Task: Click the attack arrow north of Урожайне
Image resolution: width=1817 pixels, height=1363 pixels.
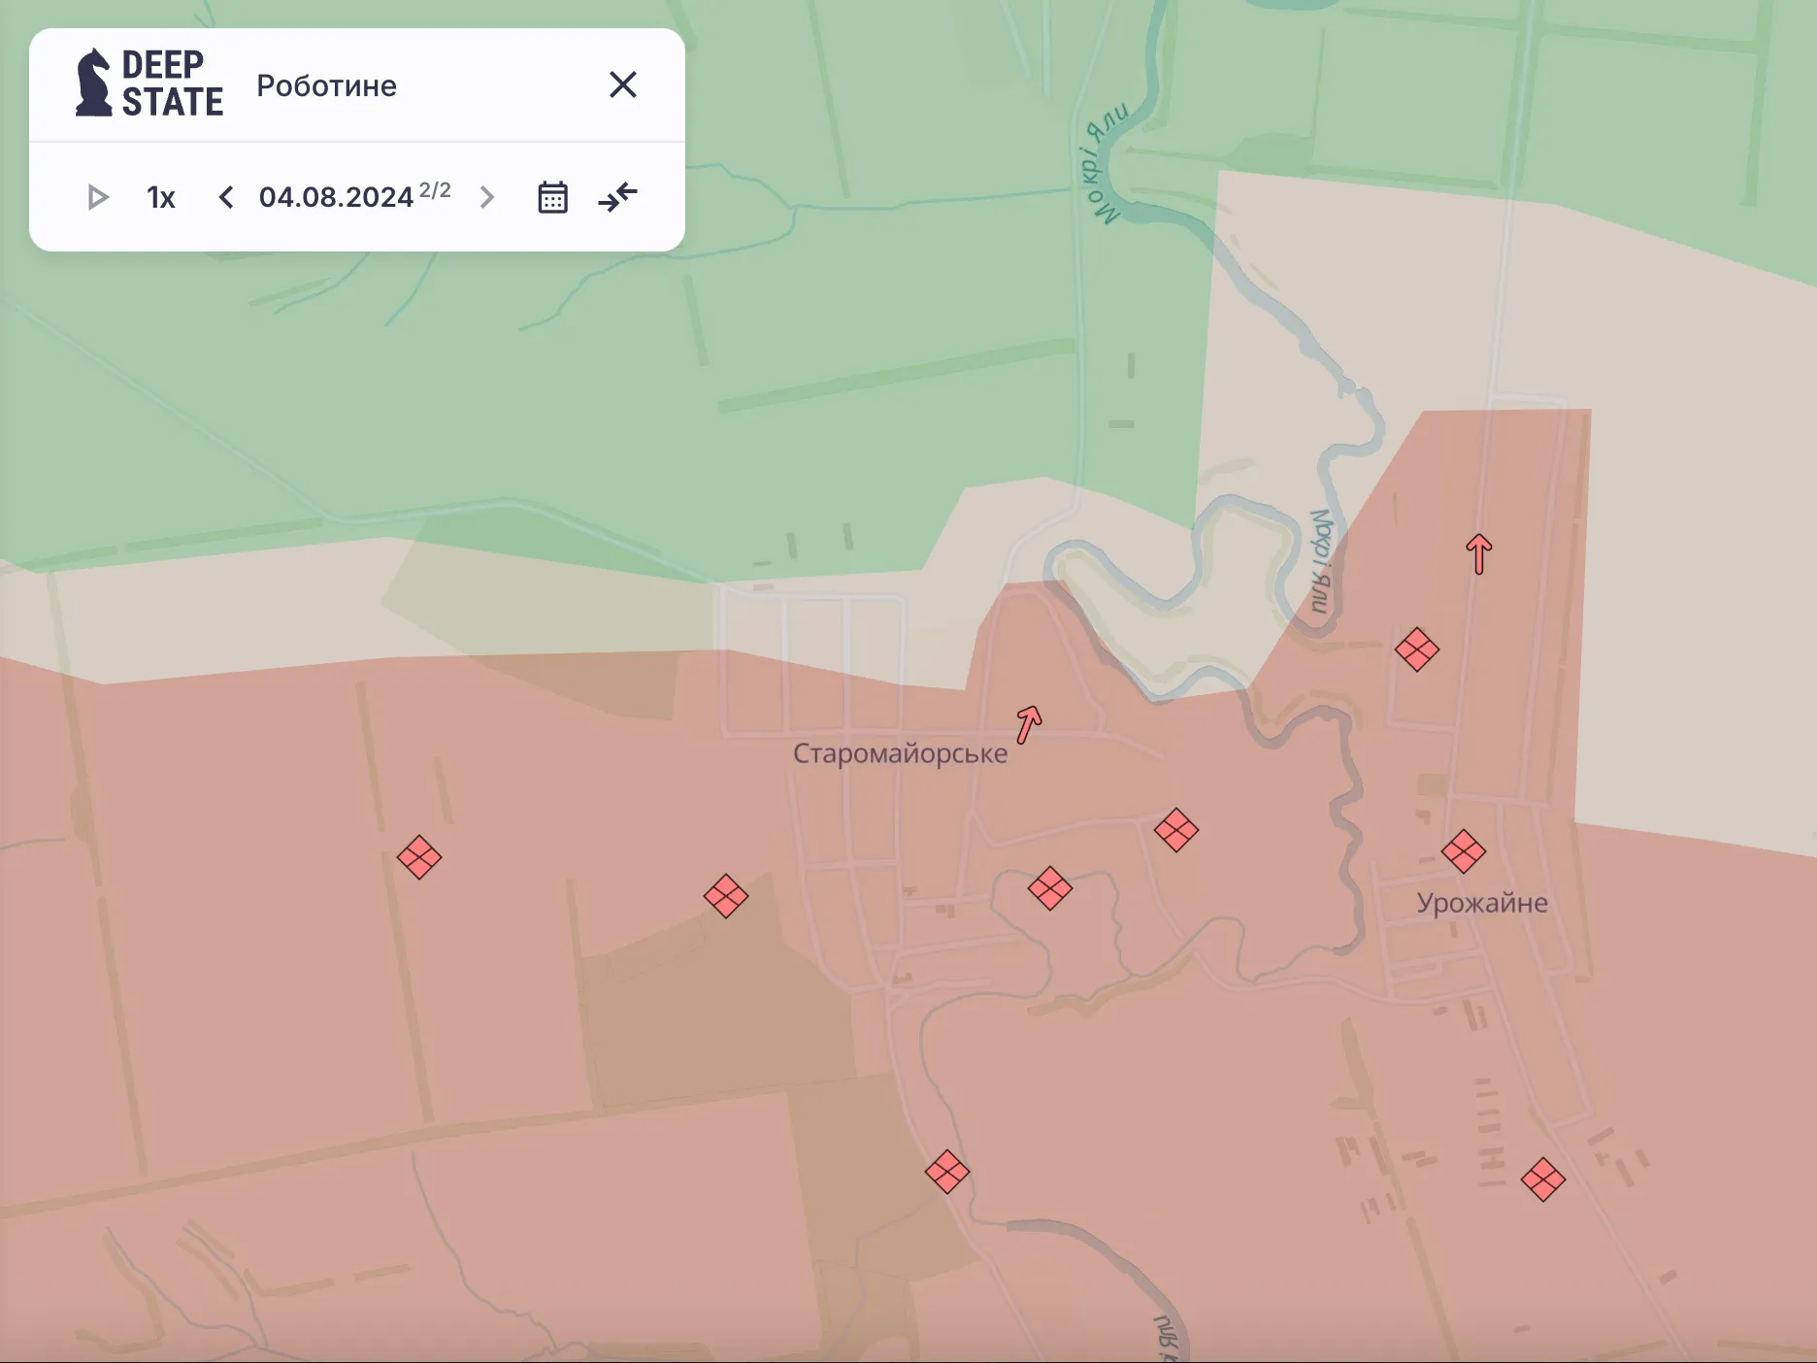Action: [1478, 553]
